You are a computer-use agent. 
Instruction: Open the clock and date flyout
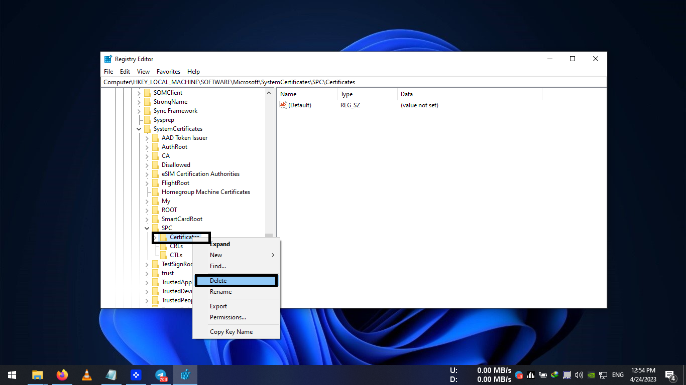[643, 374]
